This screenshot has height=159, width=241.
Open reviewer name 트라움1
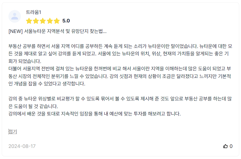[x=34, y=12]
